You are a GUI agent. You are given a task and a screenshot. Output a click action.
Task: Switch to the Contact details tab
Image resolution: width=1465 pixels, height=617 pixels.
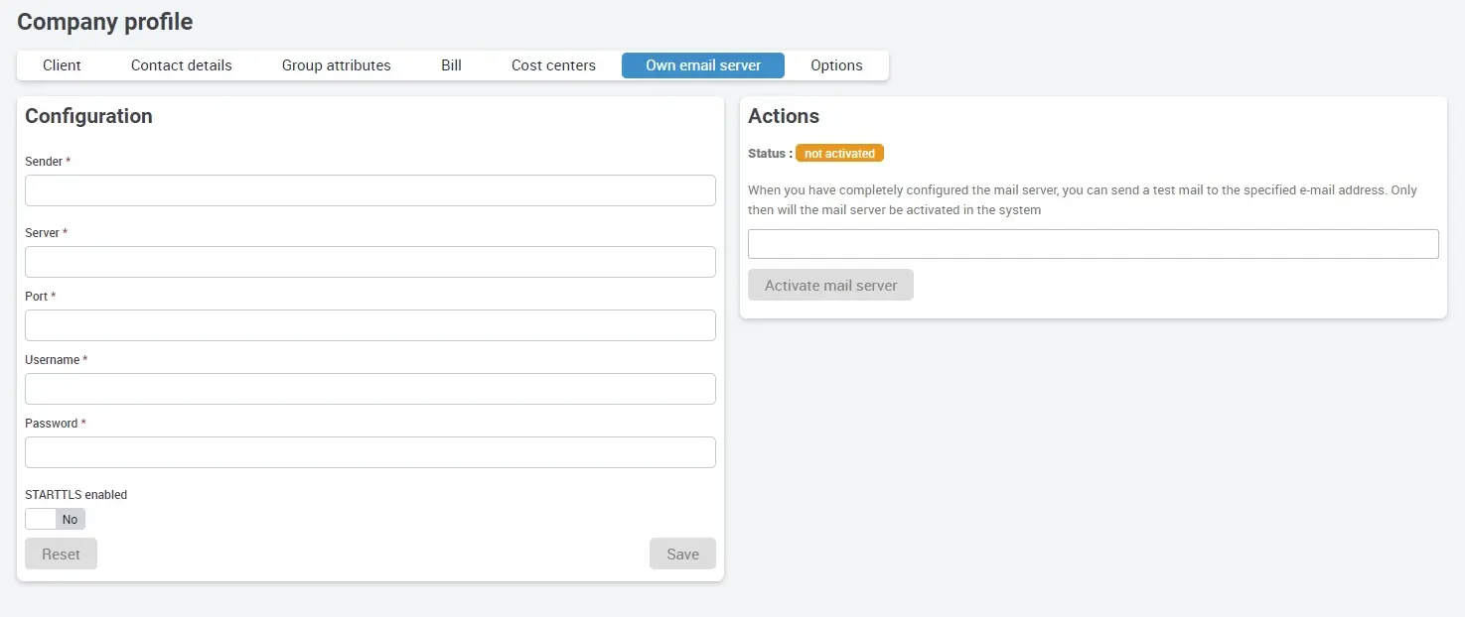(x=181, y=65)
